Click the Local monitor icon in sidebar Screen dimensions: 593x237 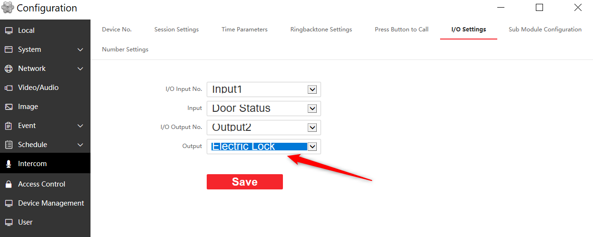pos(9,30)
